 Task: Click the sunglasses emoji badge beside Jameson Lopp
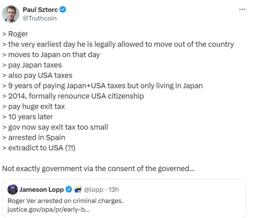(77, 189)
